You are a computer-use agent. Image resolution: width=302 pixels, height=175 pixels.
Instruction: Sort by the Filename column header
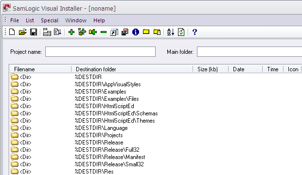click(x=40, y=69)
